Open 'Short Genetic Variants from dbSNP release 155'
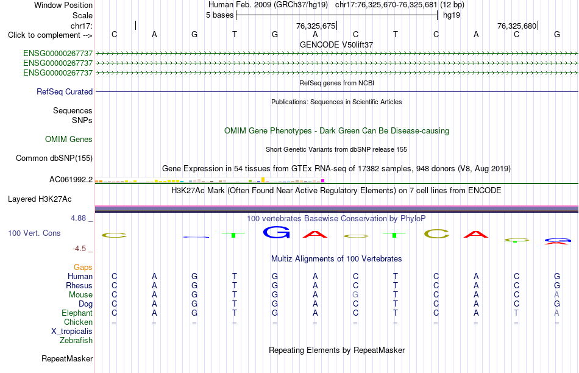Screen dimensions: 579x373 336,149
